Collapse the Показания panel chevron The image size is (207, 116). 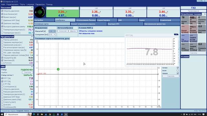(x=32, y=8)
